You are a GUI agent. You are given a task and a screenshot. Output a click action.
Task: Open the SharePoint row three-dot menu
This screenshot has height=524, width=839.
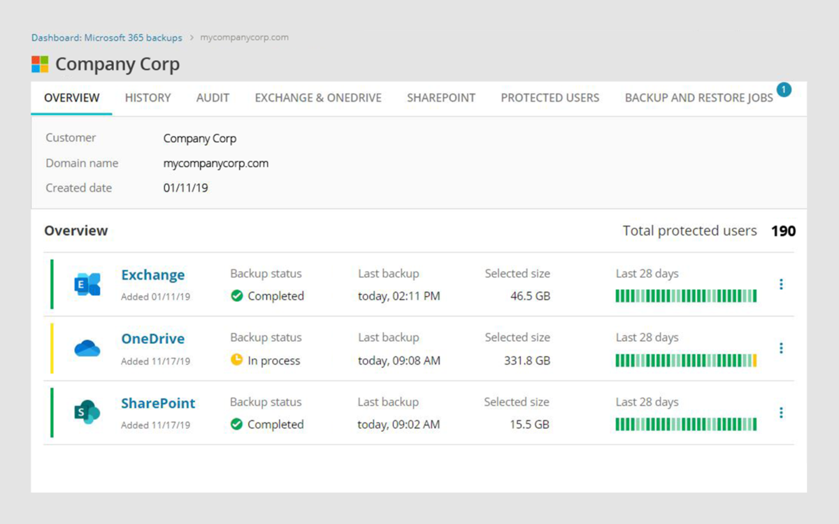pos(781,412)
